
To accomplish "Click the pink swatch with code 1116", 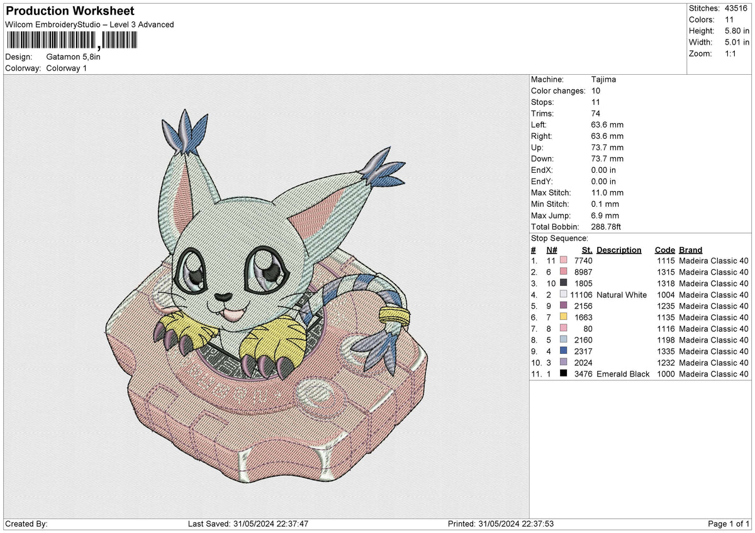I will tap(564, 329).
